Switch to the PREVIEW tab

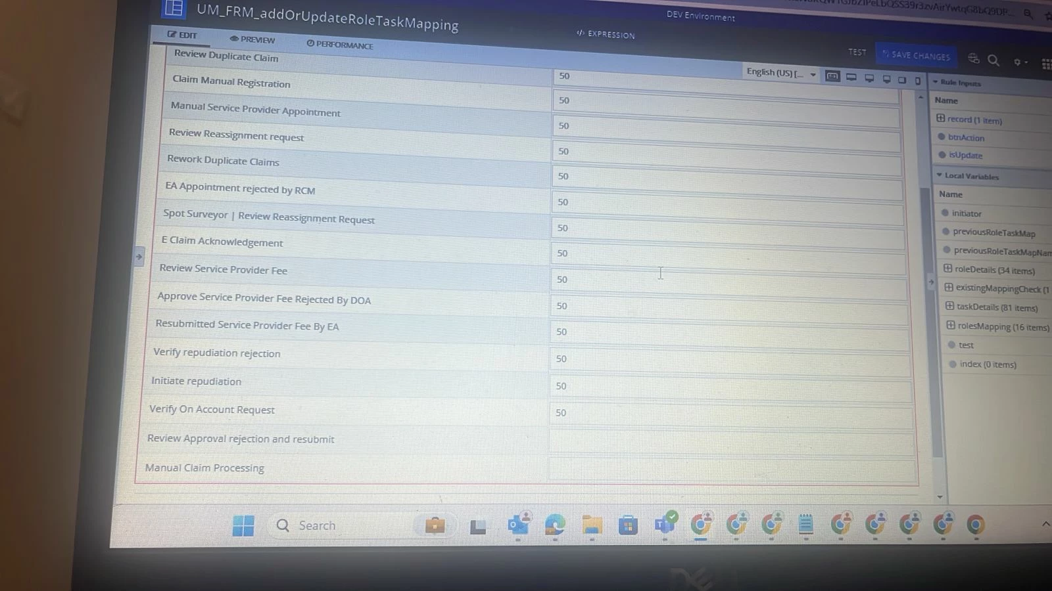pos(252,39)
